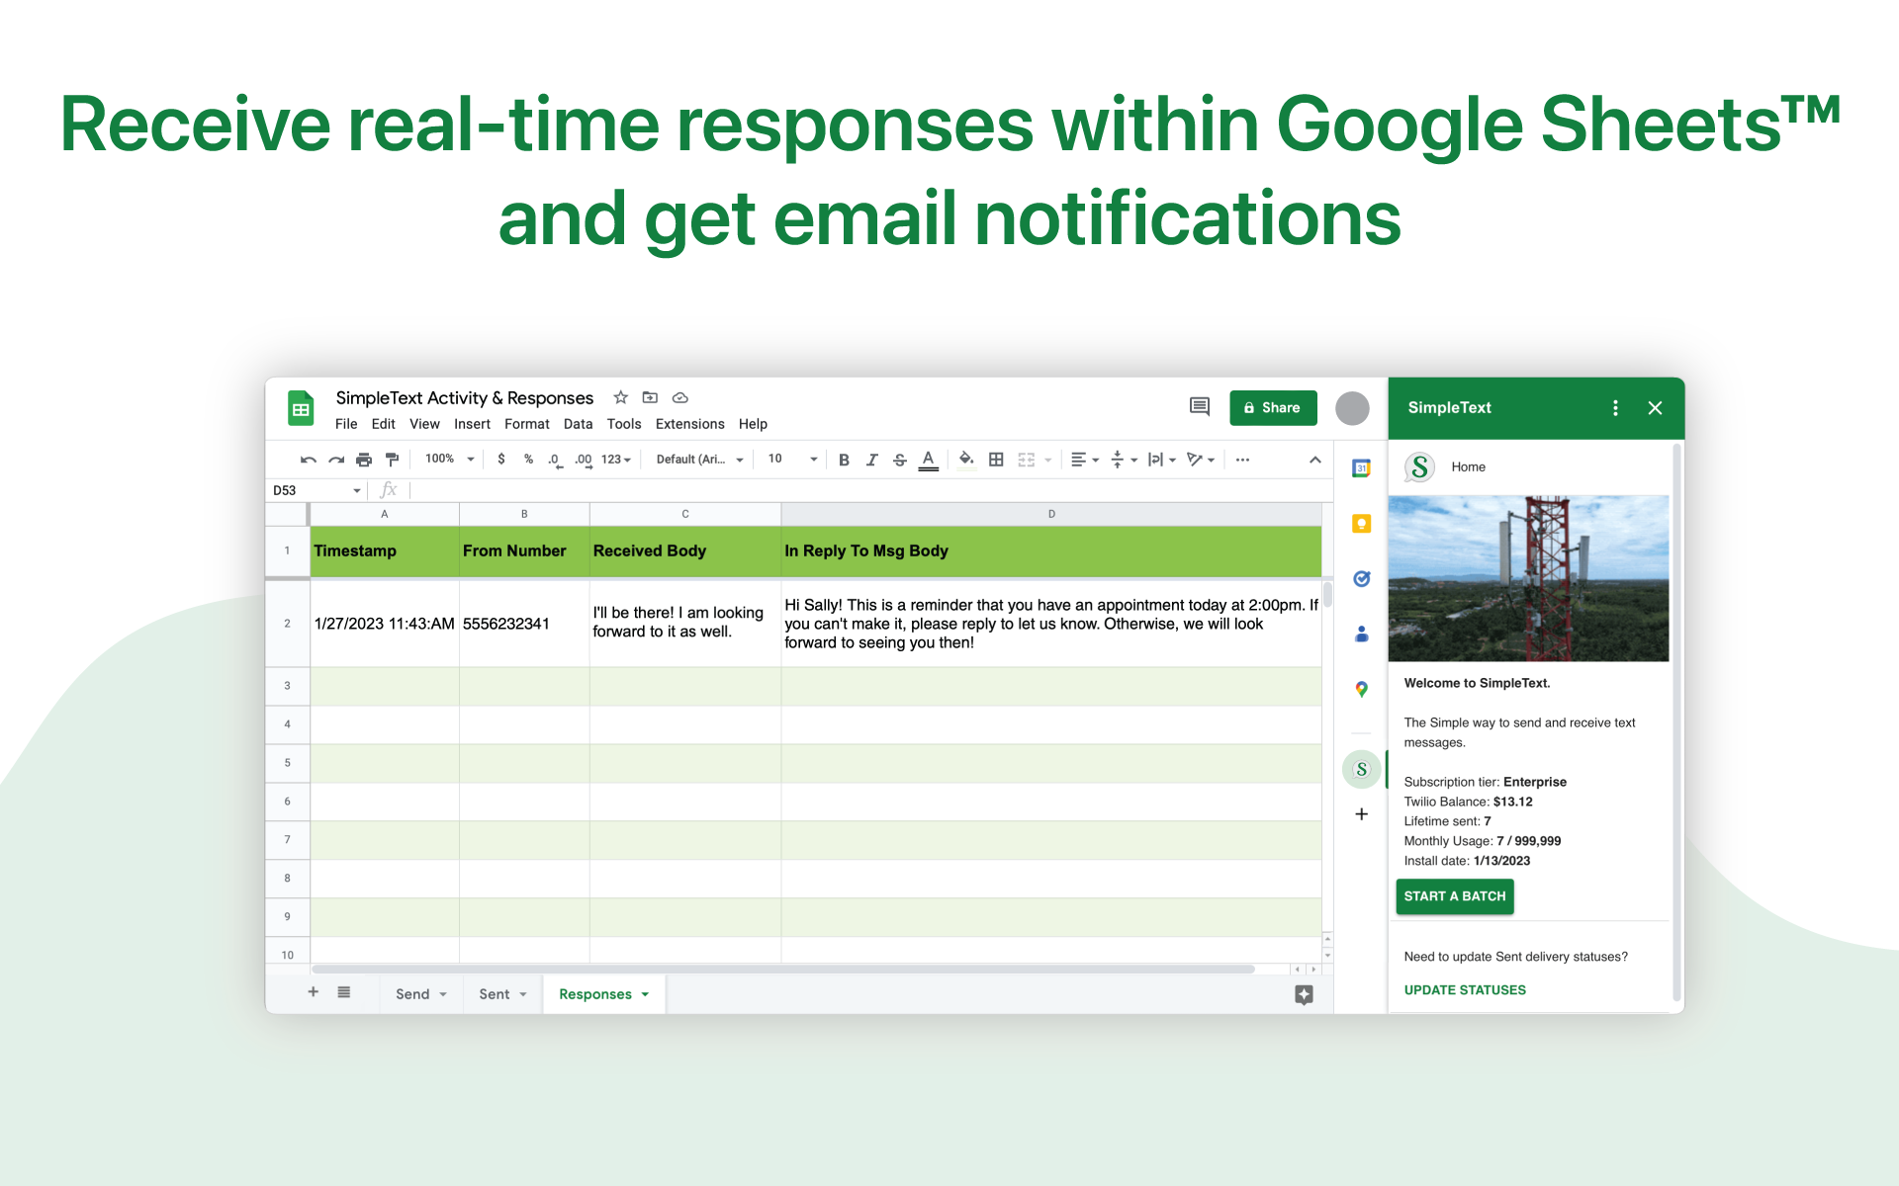The image size is (1899, 1186).
Task: Collapse the toolbar with chevron
Action: pyautogui.click(x=1314, y=460)
